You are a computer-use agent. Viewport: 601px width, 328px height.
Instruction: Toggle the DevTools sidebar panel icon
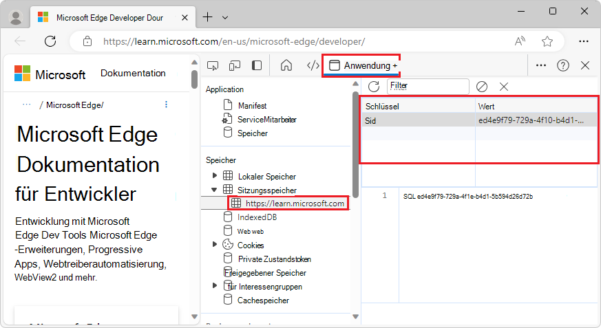point(257,65)
